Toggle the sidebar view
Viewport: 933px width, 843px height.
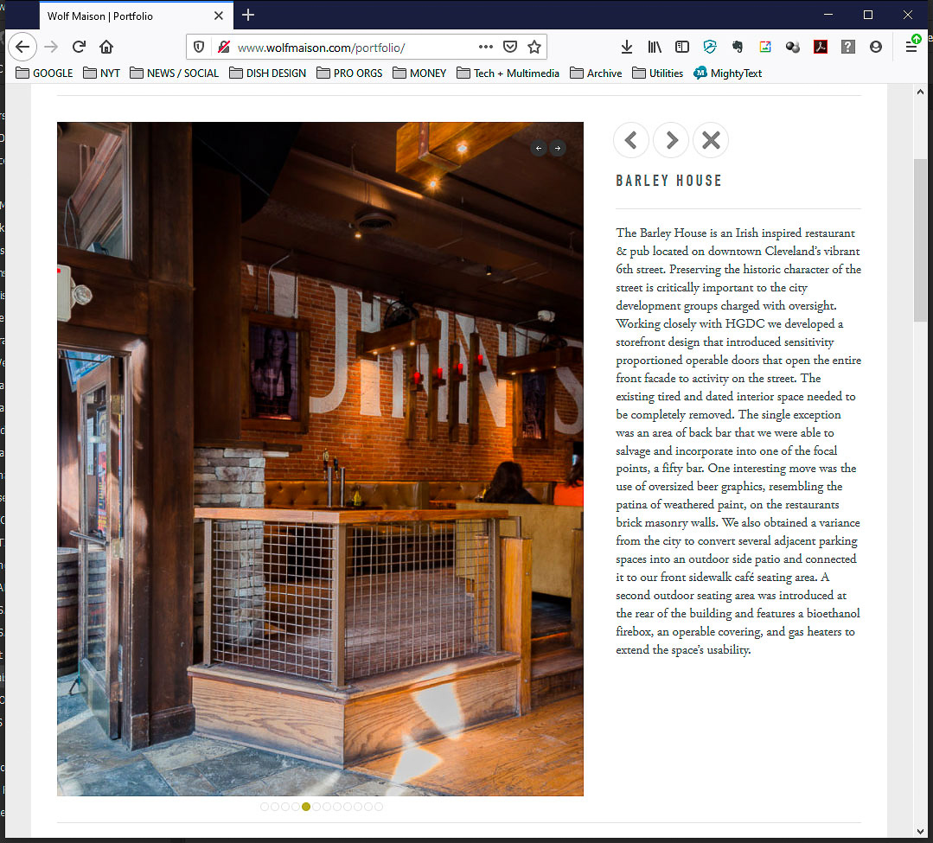pos(682,47)
